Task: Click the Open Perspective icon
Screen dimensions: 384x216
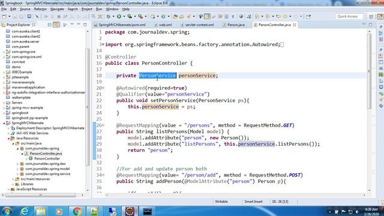Action: [x=371, y=17]
